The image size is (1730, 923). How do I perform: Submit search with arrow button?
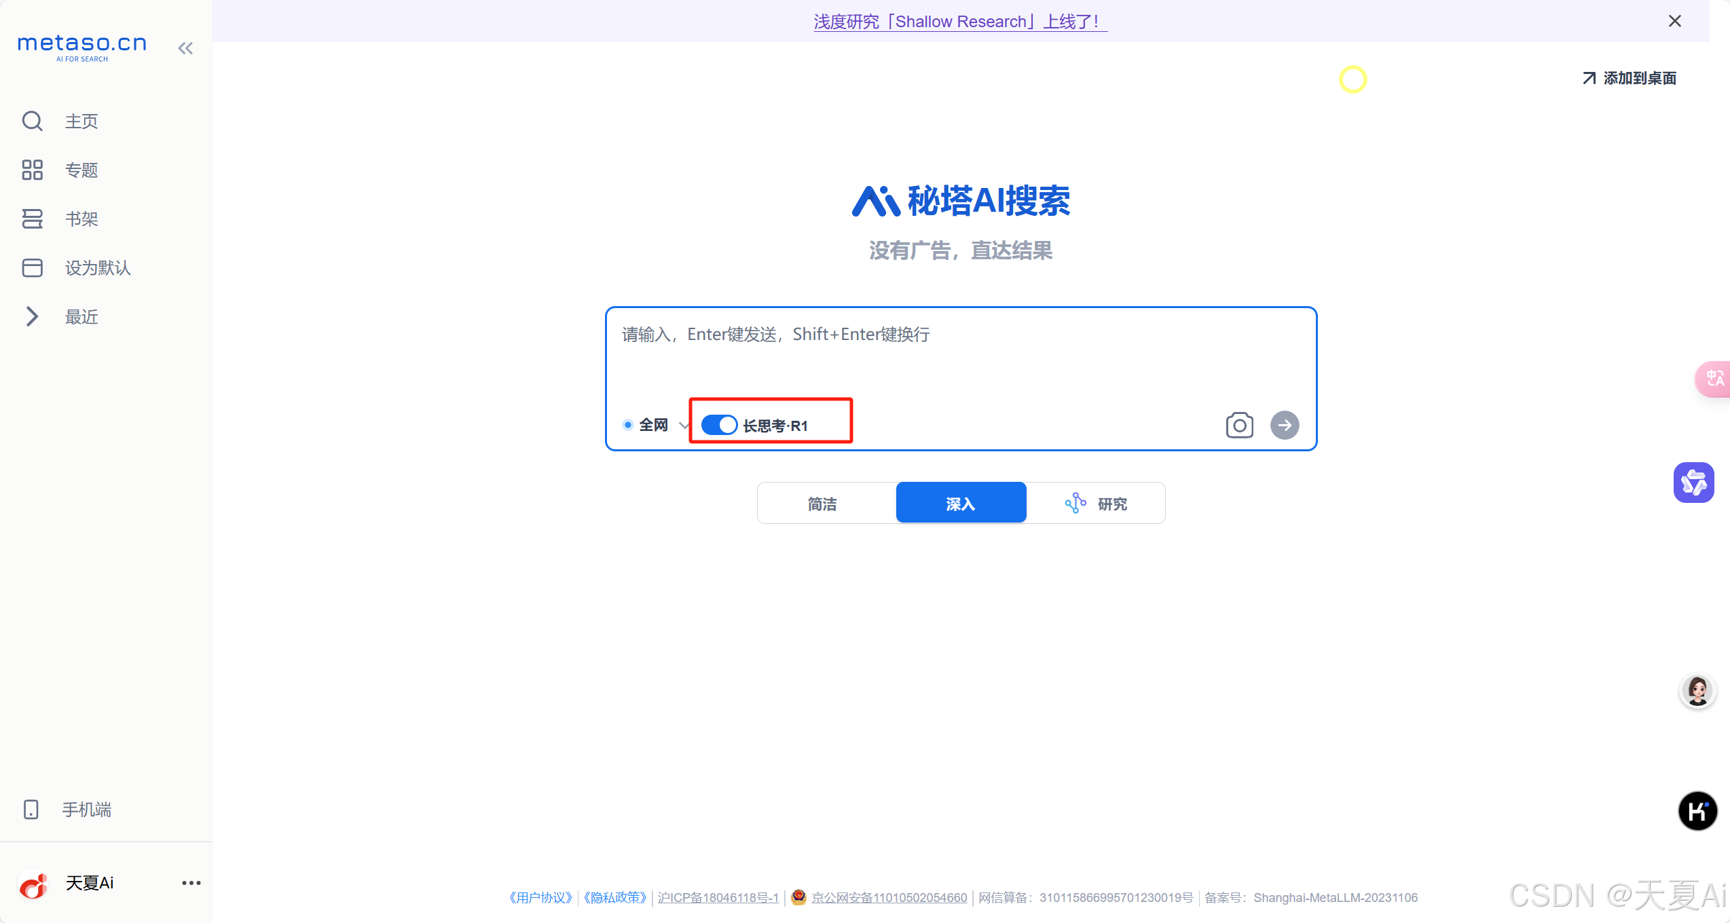coord(1285,426)
